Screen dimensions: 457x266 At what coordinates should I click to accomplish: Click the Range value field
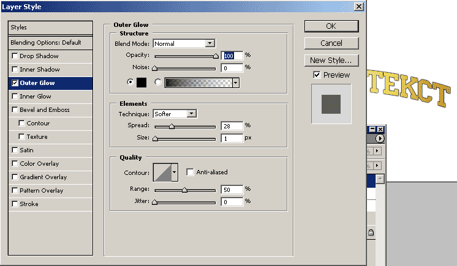(232, 190)
